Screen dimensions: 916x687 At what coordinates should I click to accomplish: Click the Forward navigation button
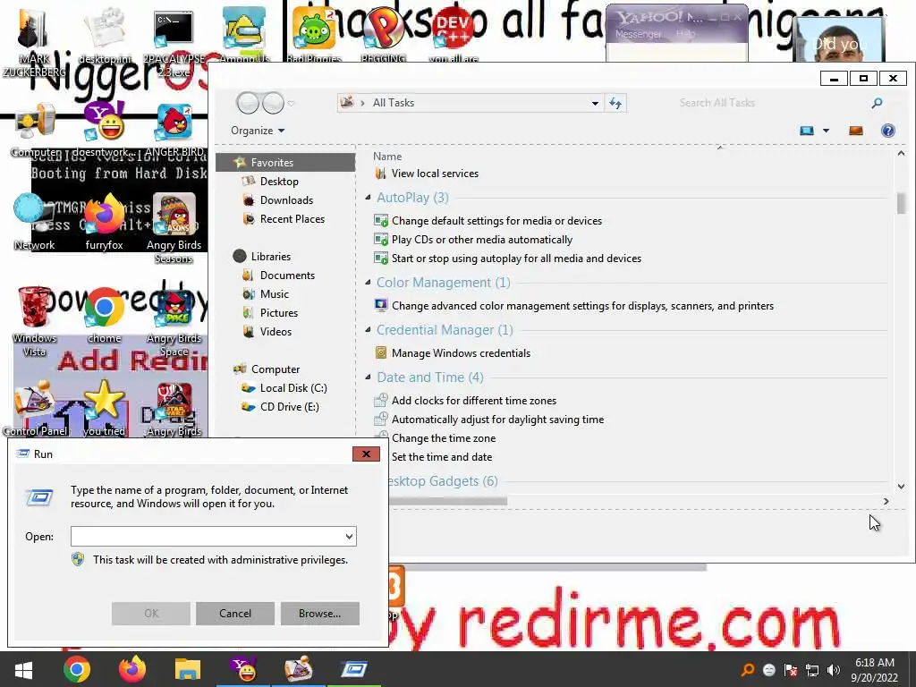274,104
